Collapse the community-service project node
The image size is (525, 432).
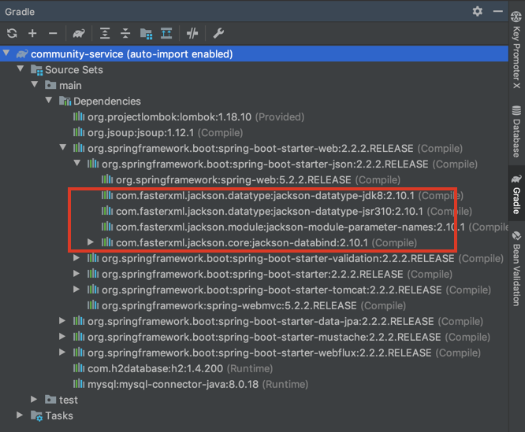6,54
